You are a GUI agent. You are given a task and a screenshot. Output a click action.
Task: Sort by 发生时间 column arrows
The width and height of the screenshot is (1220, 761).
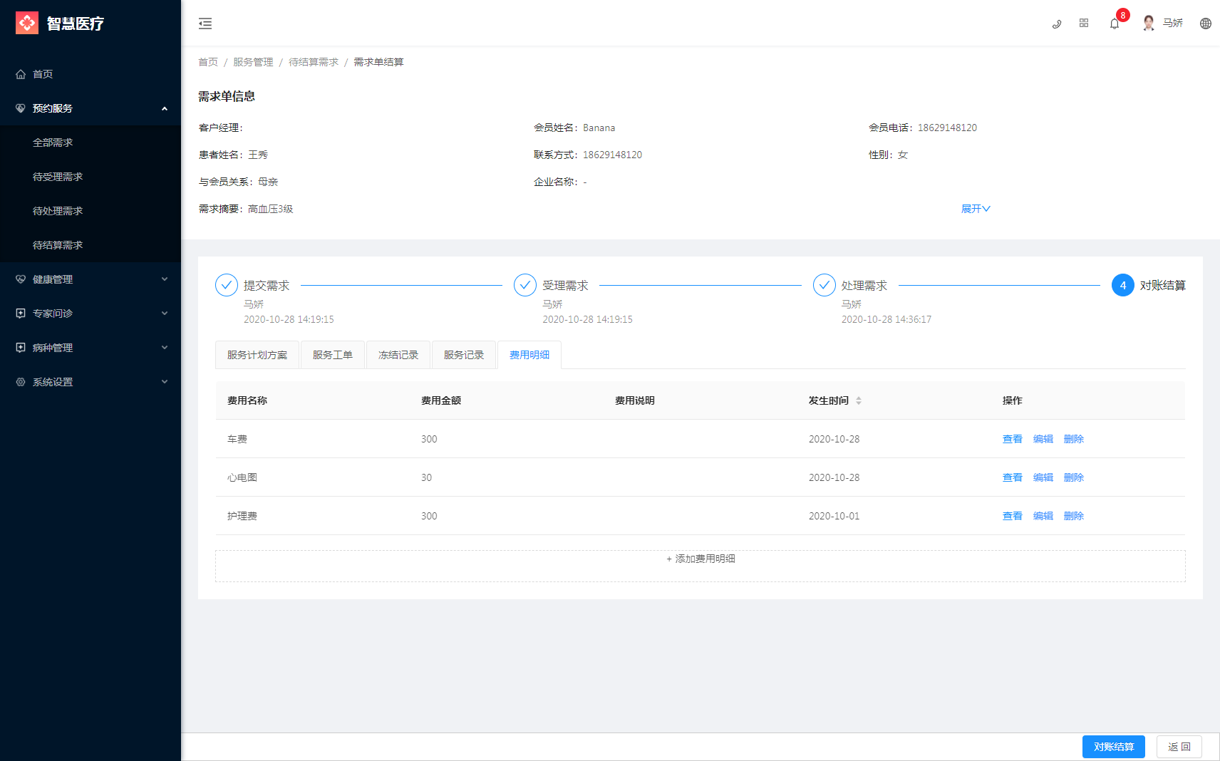[859, 400]
